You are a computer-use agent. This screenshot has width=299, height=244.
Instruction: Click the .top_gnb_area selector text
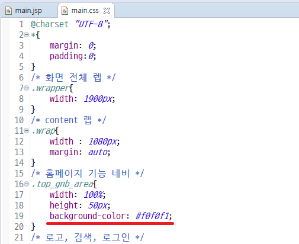[62, 184]
